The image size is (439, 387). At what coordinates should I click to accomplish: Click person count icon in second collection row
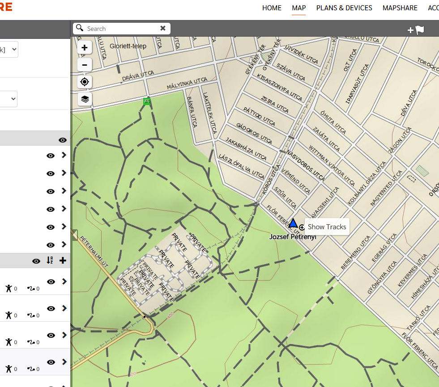click(x=9, y=315)
